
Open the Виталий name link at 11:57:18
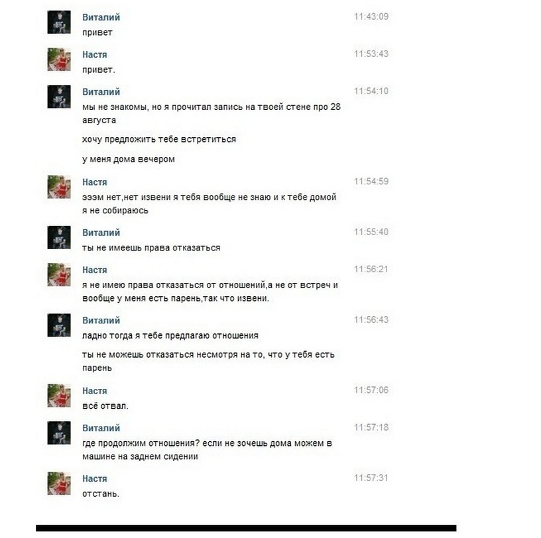tap(101, 428)
